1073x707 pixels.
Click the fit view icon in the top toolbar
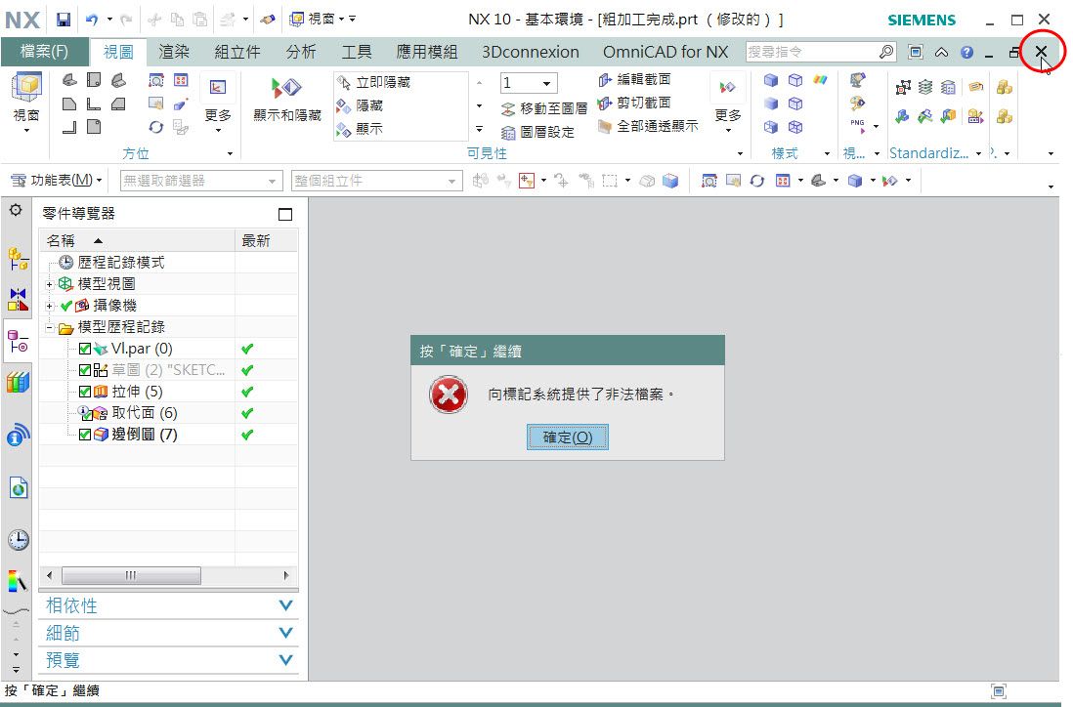pyautogui.click(x=708, y=181)
